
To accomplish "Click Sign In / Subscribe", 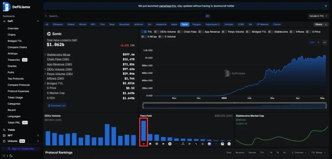I will point(21,149).
